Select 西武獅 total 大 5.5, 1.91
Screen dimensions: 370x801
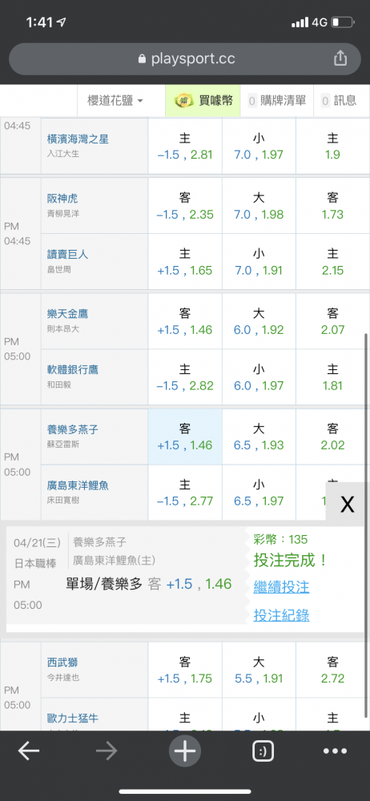[x=259, y=670]
